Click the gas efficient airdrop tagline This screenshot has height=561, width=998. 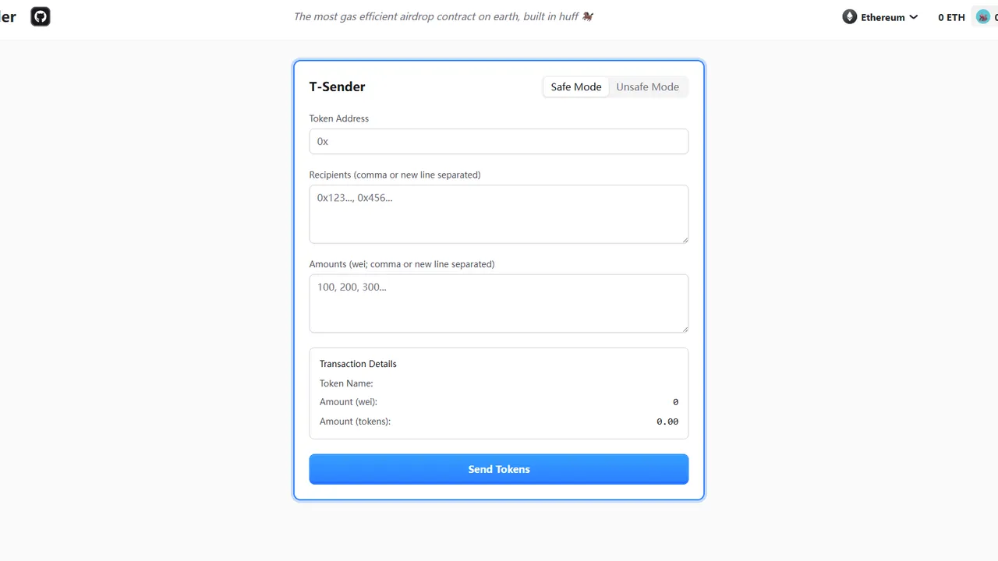pyautogui.click(x=444, y=16)
